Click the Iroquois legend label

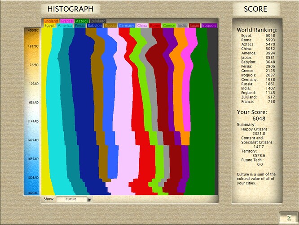(x=209, y=26)
